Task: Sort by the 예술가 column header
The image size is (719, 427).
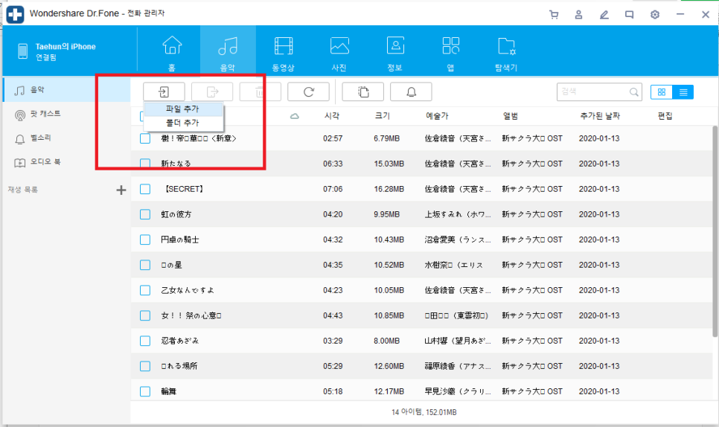Action: point(436,116)
